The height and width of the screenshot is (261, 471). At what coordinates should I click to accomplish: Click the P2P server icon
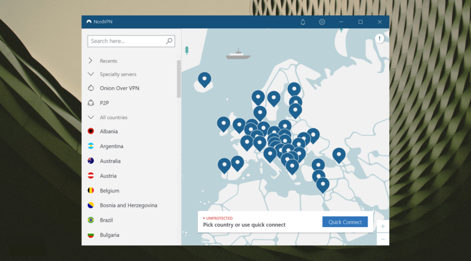[x=91, y=103]
